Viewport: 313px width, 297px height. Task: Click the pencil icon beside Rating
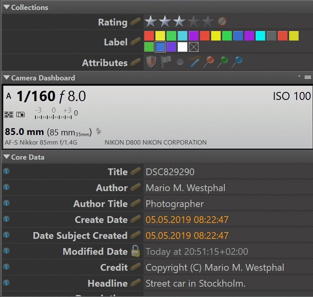coord(136,22)
